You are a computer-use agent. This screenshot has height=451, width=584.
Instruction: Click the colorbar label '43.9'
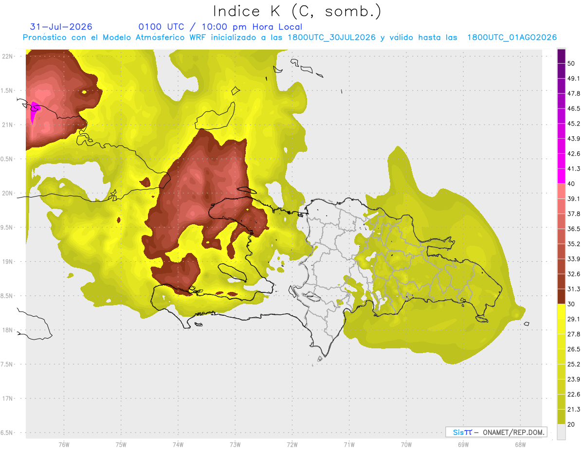click(574, 139)
